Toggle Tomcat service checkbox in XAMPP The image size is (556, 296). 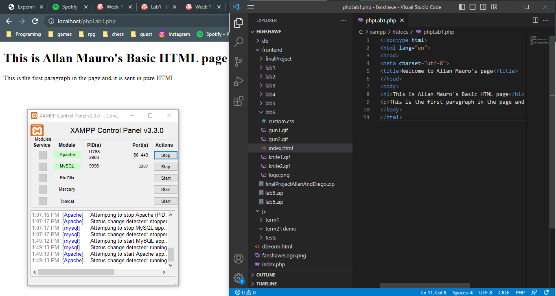pos(43,201)
